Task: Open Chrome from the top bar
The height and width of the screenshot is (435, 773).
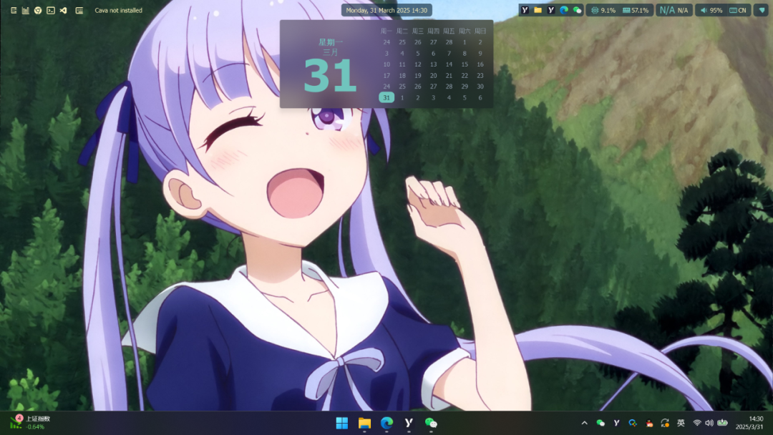Action: [38, 11]
